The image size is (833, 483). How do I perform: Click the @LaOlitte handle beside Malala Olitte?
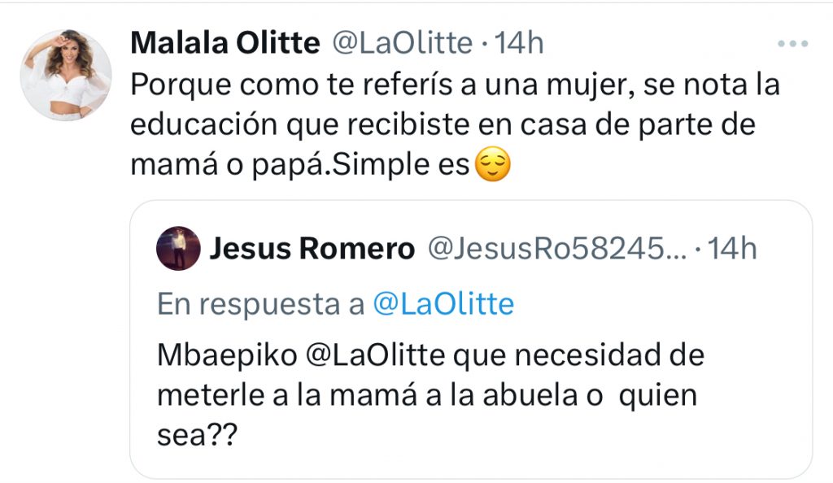(x=399, y=43)
